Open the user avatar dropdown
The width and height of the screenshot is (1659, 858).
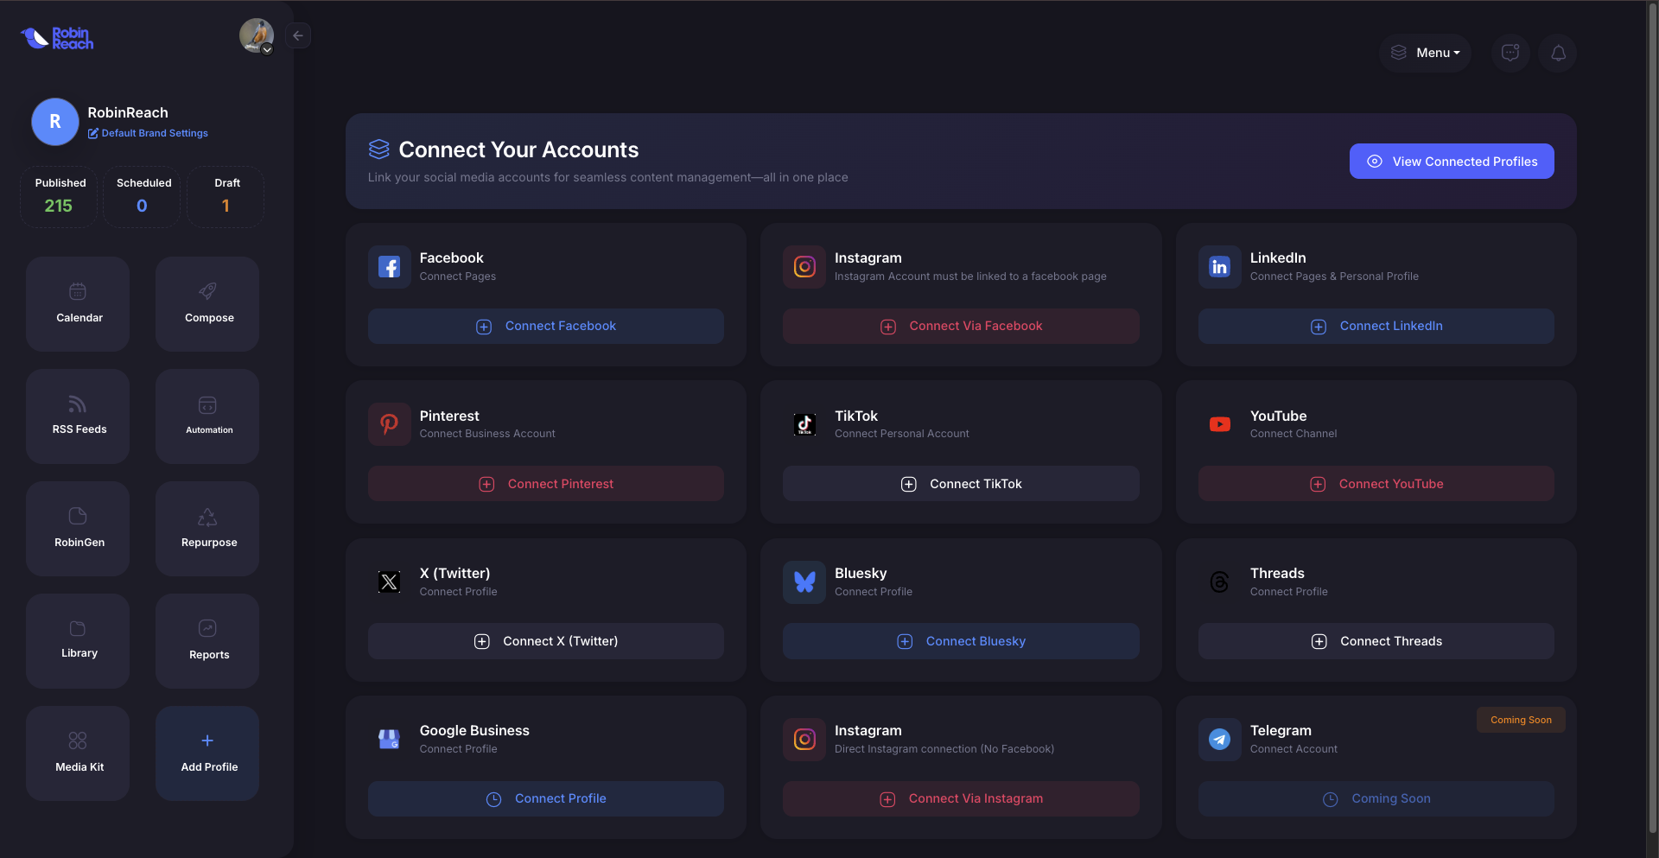(257, 35)
